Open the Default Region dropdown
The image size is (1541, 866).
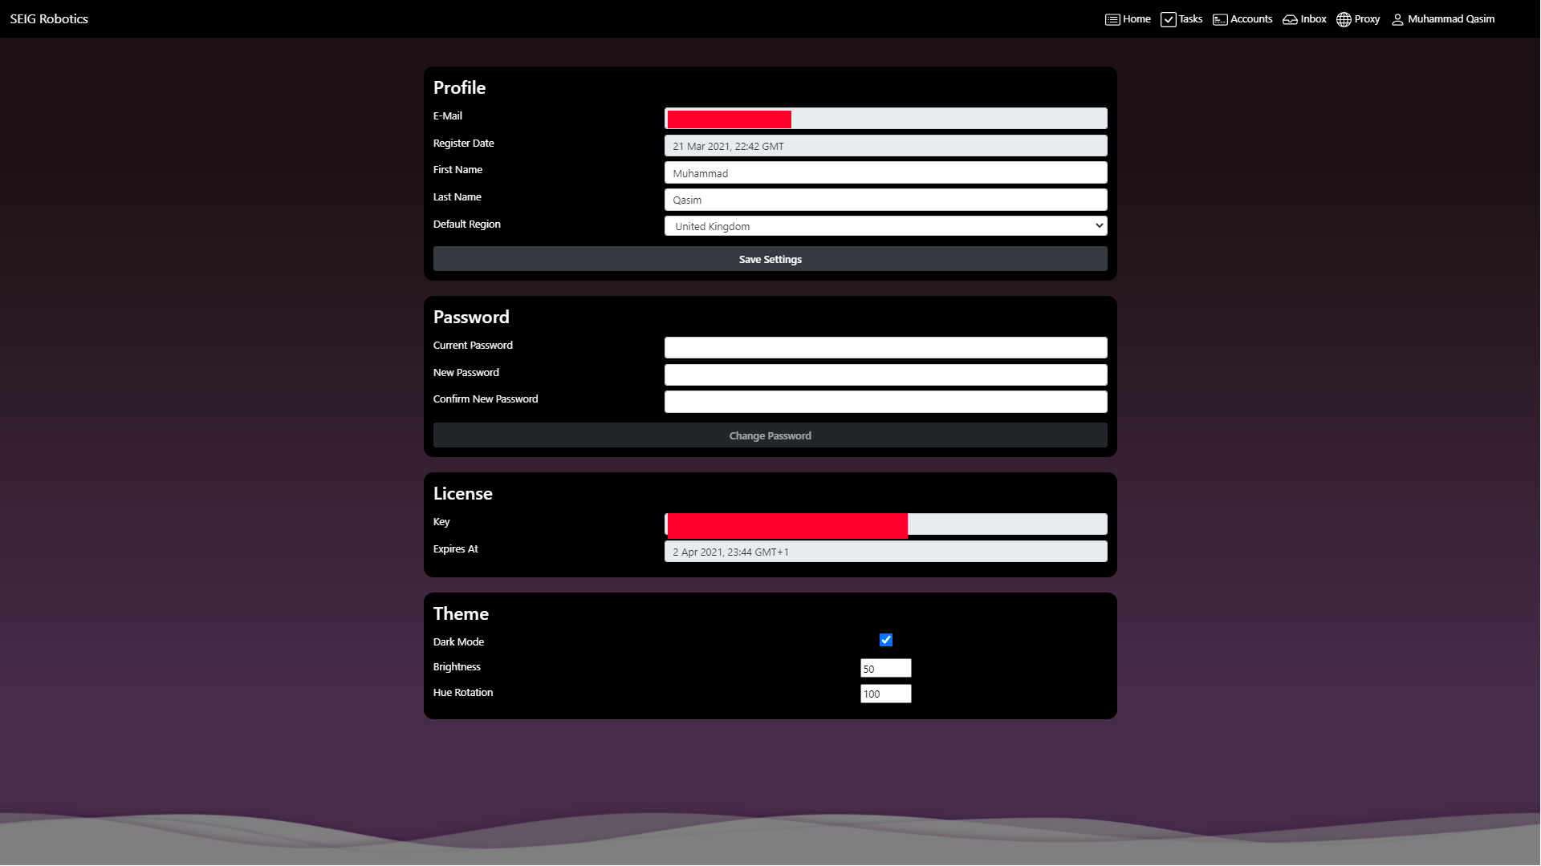click(884, 226)
